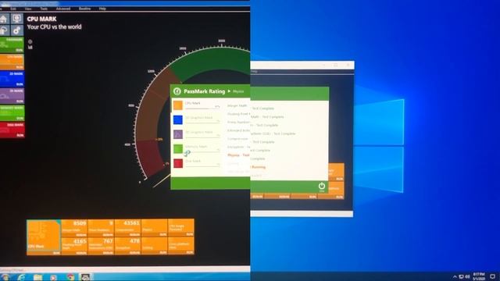Select the Compression tile showing 43561

pos(127,228)
